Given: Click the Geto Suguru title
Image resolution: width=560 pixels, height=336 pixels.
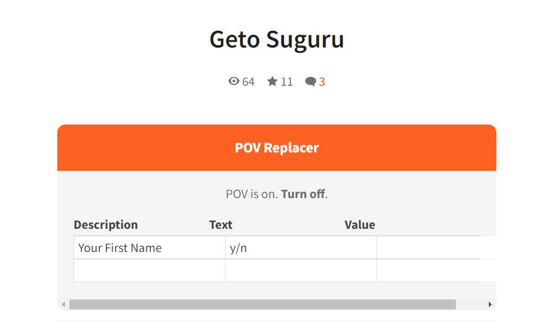Looking at the screenshot, I should [x=277, y=39].
